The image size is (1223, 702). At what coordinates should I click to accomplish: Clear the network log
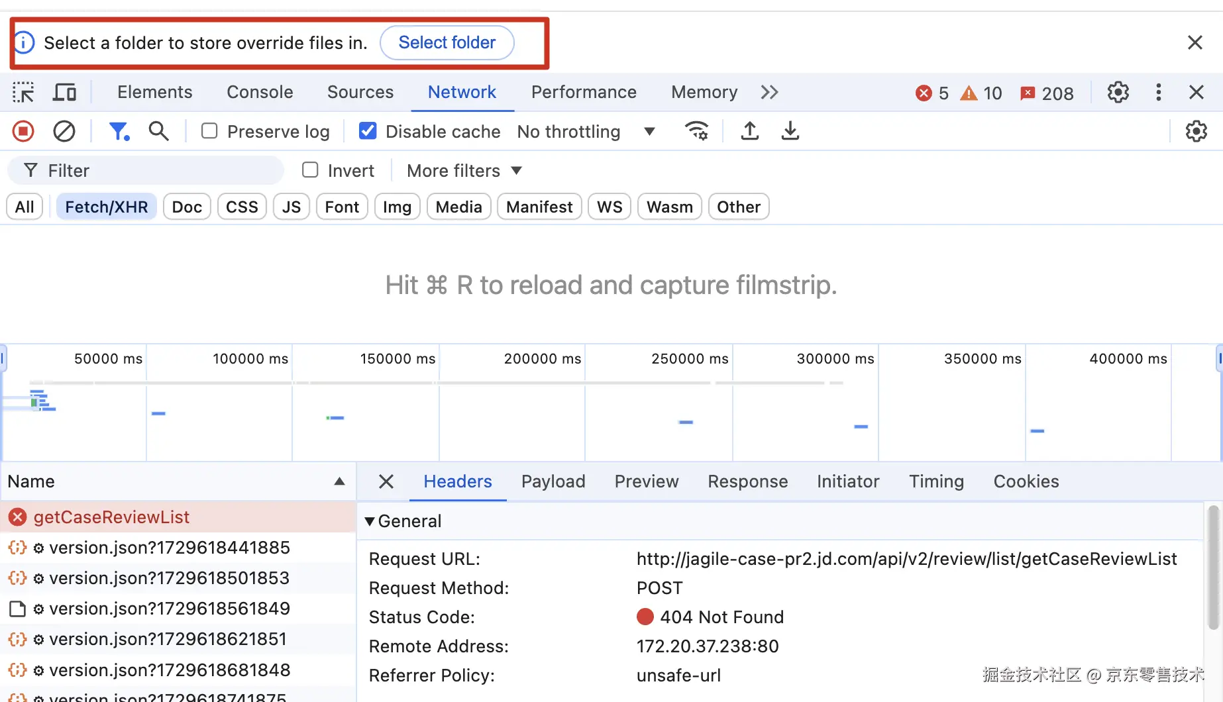tap(64, 131)
